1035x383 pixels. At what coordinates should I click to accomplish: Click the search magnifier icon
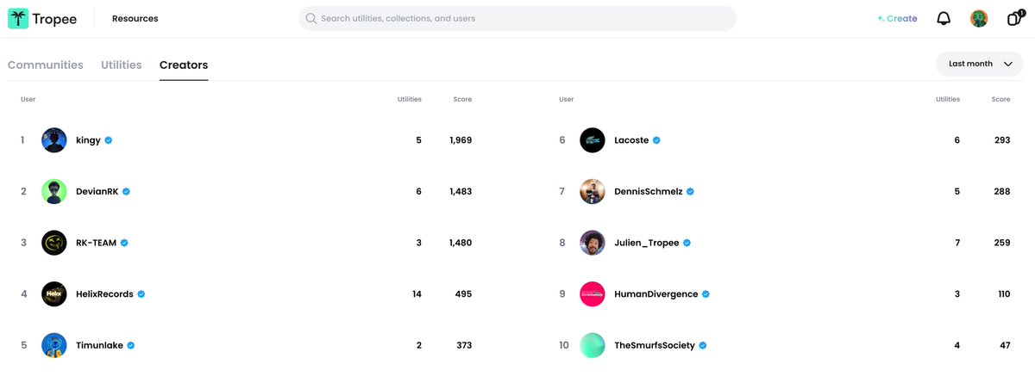(x=310, y=18)
